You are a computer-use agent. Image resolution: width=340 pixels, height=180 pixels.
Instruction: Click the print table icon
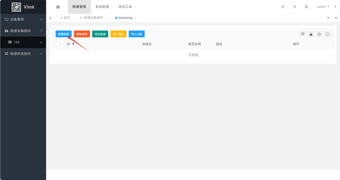click(x=319, y=34)
